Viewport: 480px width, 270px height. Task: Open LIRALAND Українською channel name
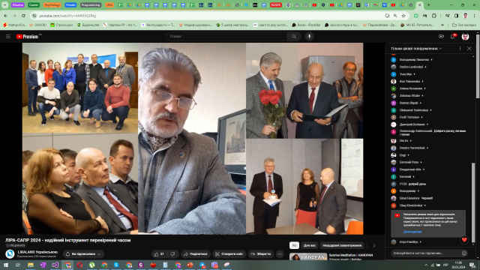click(37, 252)
